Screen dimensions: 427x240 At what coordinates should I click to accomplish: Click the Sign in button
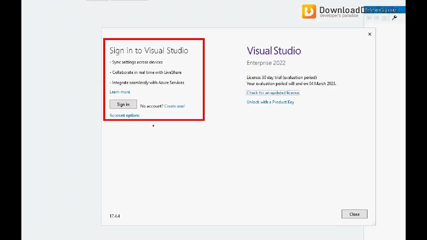(x=123, y=104)
